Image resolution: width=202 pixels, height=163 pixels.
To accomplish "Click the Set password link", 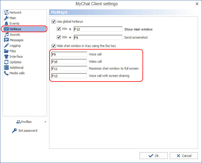I will pos(28,131).
